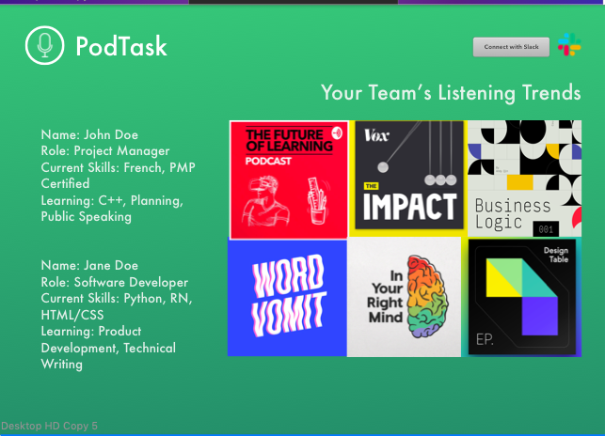Screen dimensions: 605x436
Task: Open The Future of Learning podcast cover
Action: tap(289, 179)
